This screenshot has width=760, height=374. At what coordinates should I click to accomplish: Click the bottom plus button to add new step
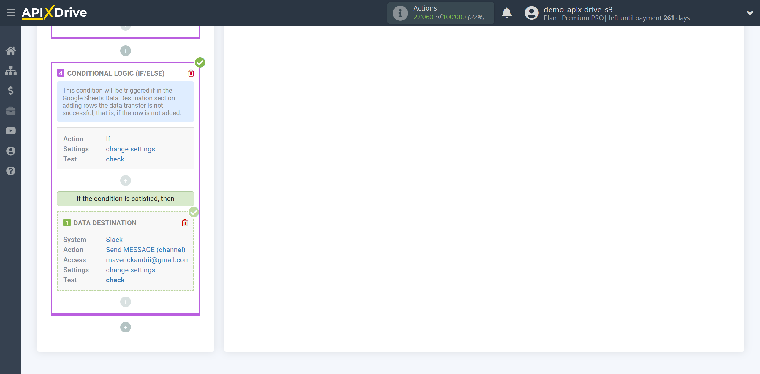tap(125, 327)
